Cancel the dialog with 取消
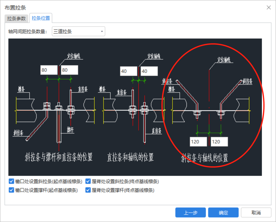The width and height of the screenshot is (276, 222). pos(256,212)
